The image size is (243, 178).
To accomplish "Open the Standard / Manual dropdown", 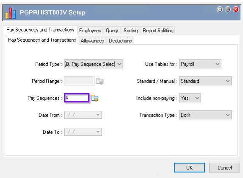I will pyautogui.click(x=205, y=81).
